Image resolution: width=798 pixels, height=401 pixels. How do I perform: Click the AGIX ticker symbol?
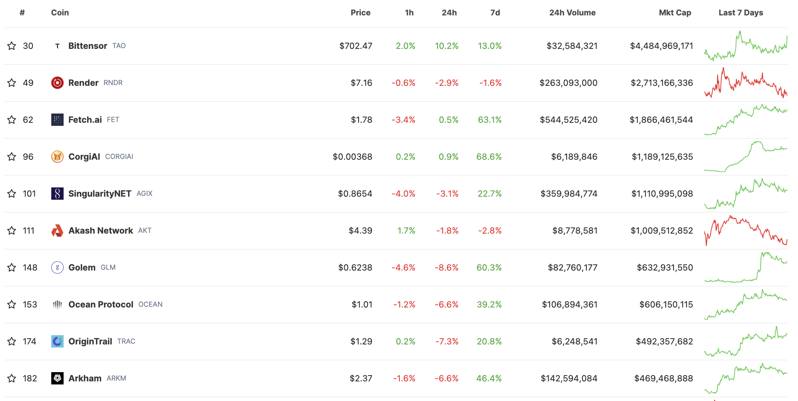point(145,194)
